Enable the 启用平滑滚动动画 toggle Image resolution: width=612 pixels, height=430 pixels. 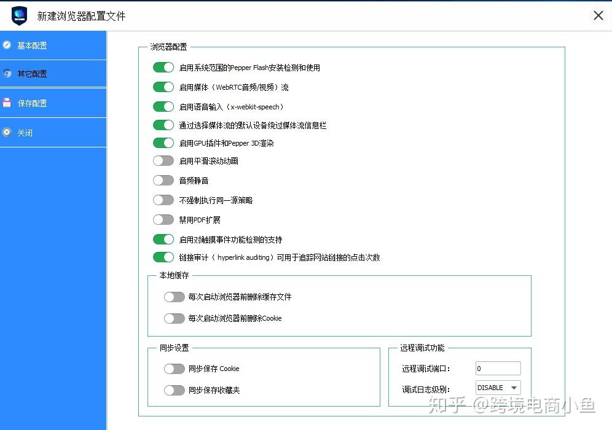coord(163,161)
